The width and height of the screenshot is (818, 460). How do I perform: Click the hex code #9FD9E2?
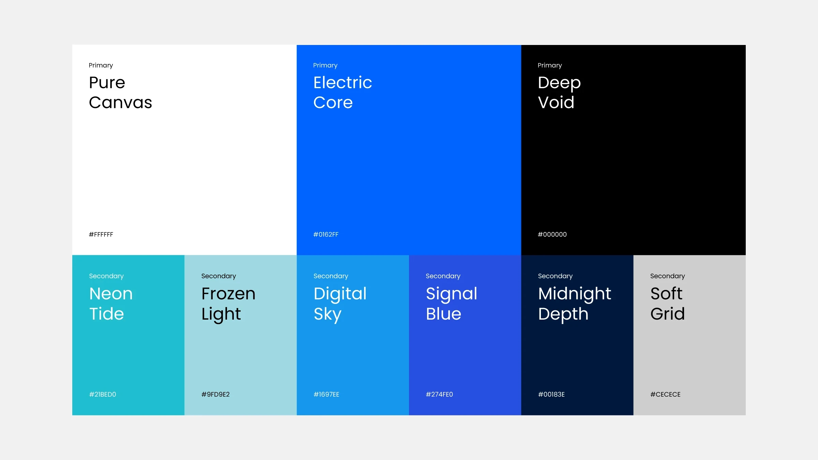(215, 394)
